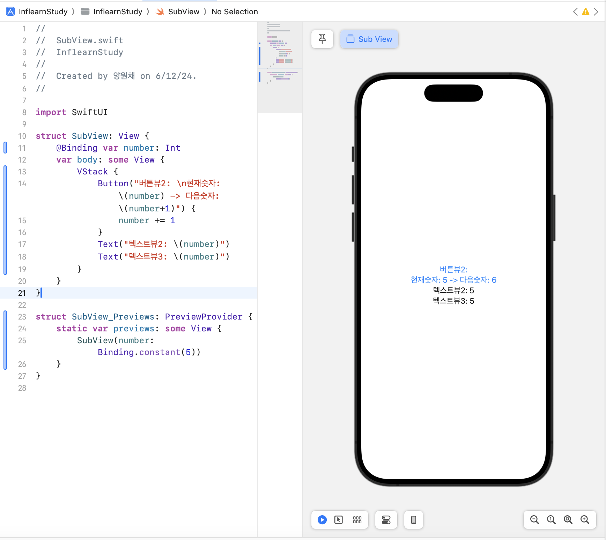Screen dimensions: 606x540
Task: Click the import SwiftUI line
Action: 72,112
